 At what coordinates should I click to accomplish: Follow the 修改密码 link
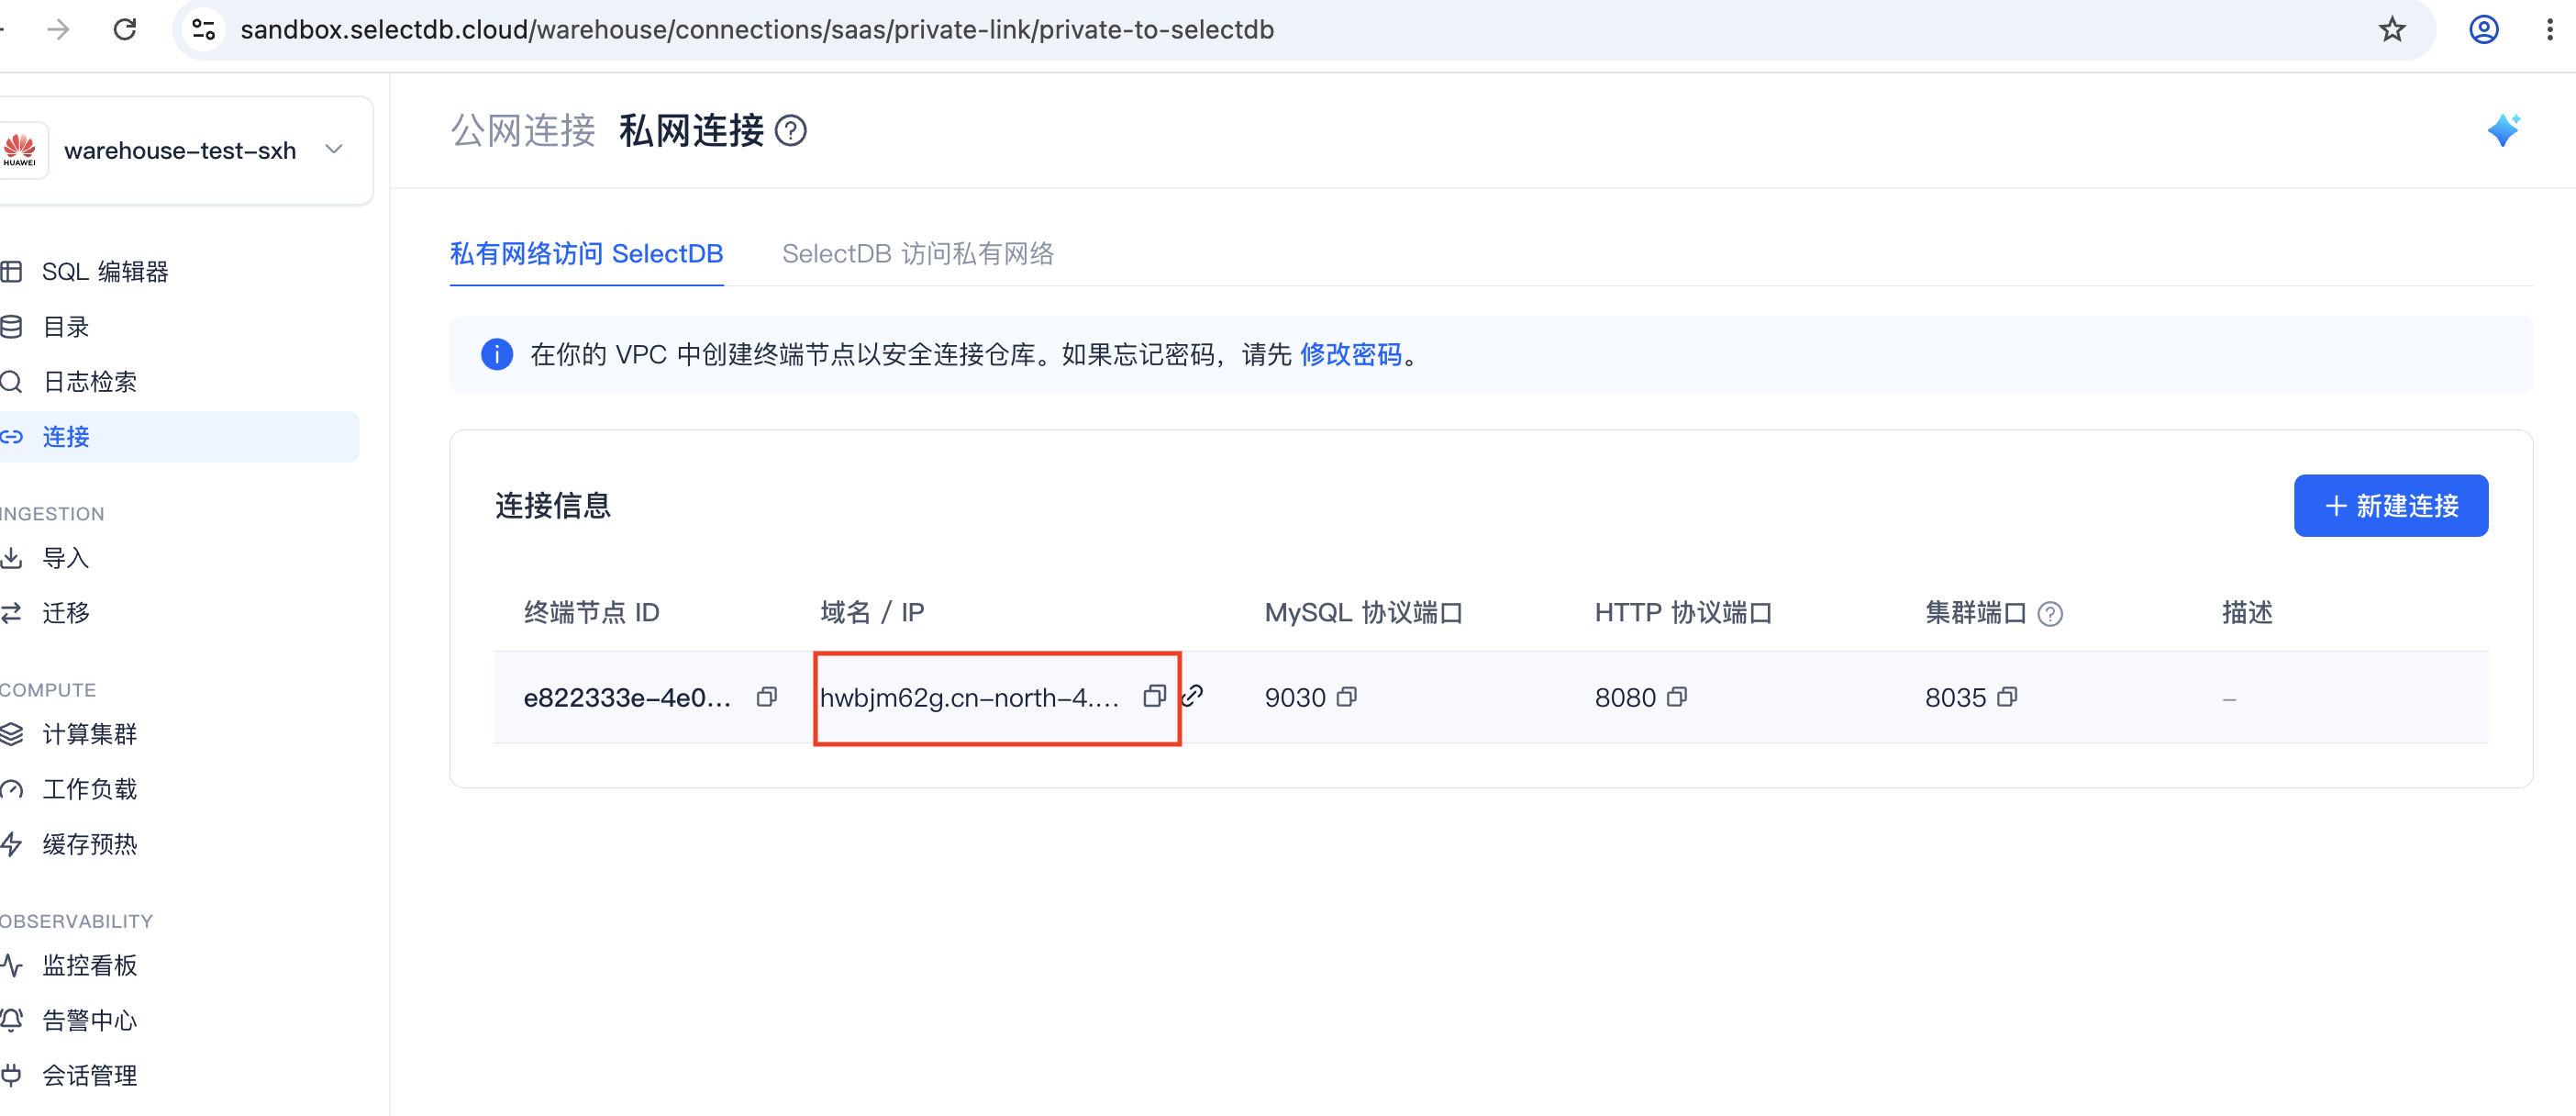(x=1351, y=355)
